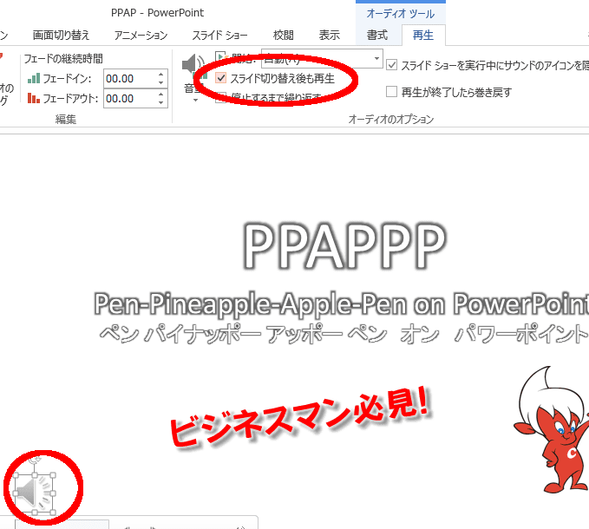Click the フェードの継続時間 label
Screen dimensions: 589x529
(x=63, y=59)
